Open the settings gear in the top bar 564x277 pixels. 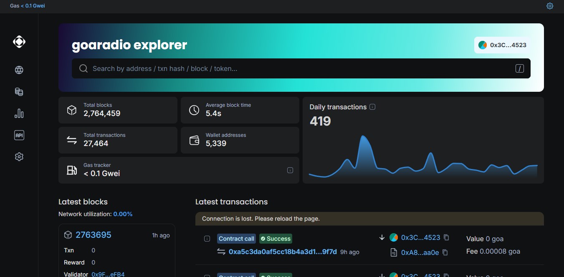tap(550, 6)
